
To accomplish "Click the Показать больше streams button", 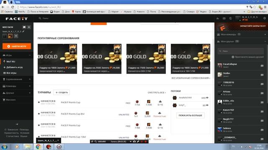I will click(191, 115).
